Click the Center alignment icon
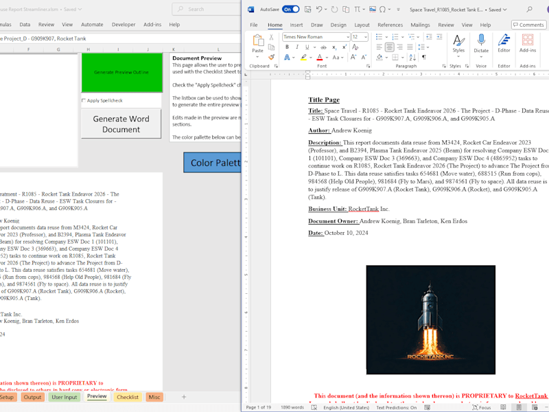Image resolution: width=549 pixels, height=412 pixels. (x=389, y=47)
